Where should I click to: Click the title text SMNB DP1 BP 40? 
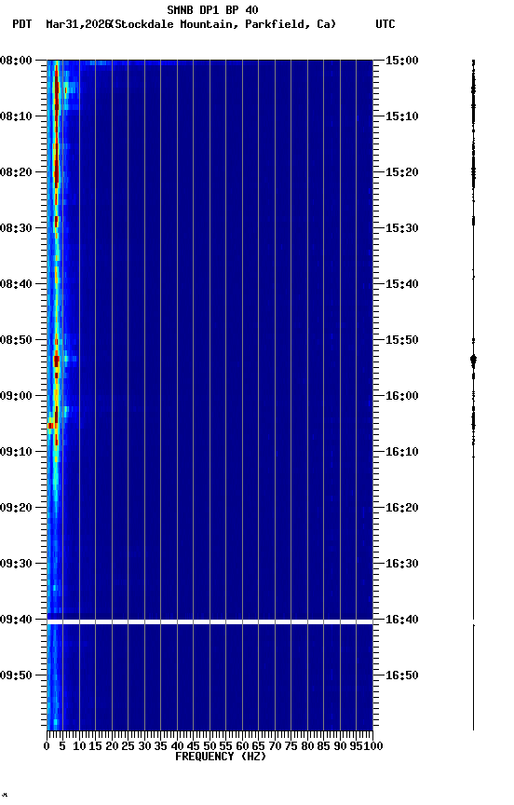212,9
